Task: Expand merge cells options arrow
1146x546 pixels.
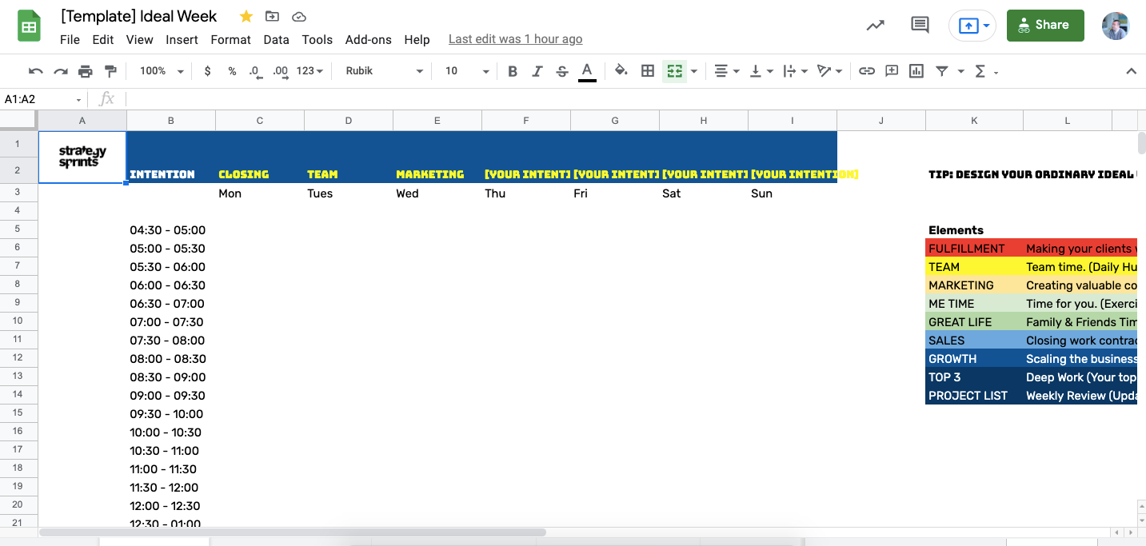Action: (x=694, y=71)
